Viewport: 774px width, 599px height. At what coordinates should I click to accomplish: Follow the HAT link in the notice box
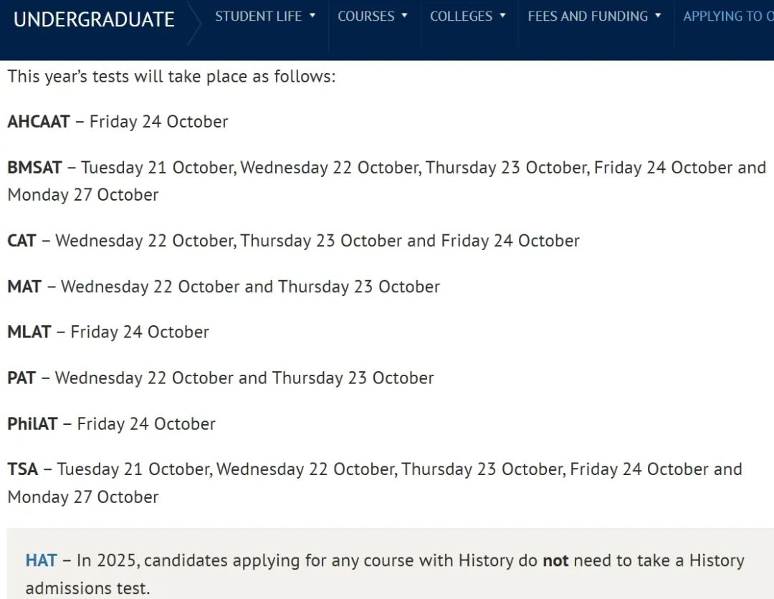(41, 560)
